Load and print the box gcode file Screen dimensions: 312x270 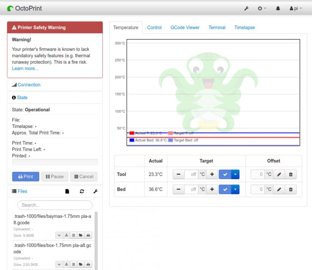(x=88, y=264)
